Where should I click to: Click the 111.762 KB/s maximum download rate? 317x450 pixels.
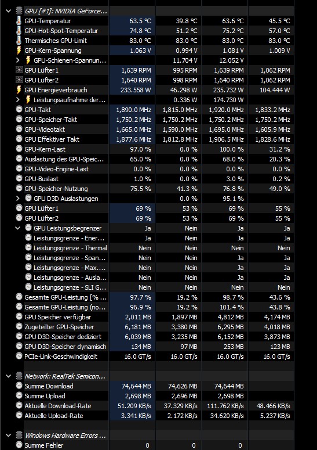pyautogui.click(x=225, y=406)
